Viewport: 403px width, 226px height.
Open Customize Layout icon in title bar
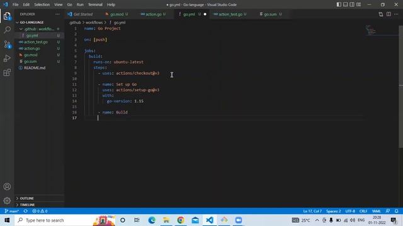pyautogui.click(x=358, y=4)
